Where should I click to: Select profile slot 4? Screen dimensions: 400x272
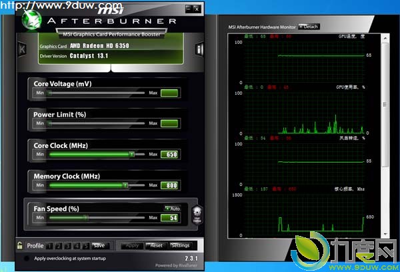click(x=77, y=246)
